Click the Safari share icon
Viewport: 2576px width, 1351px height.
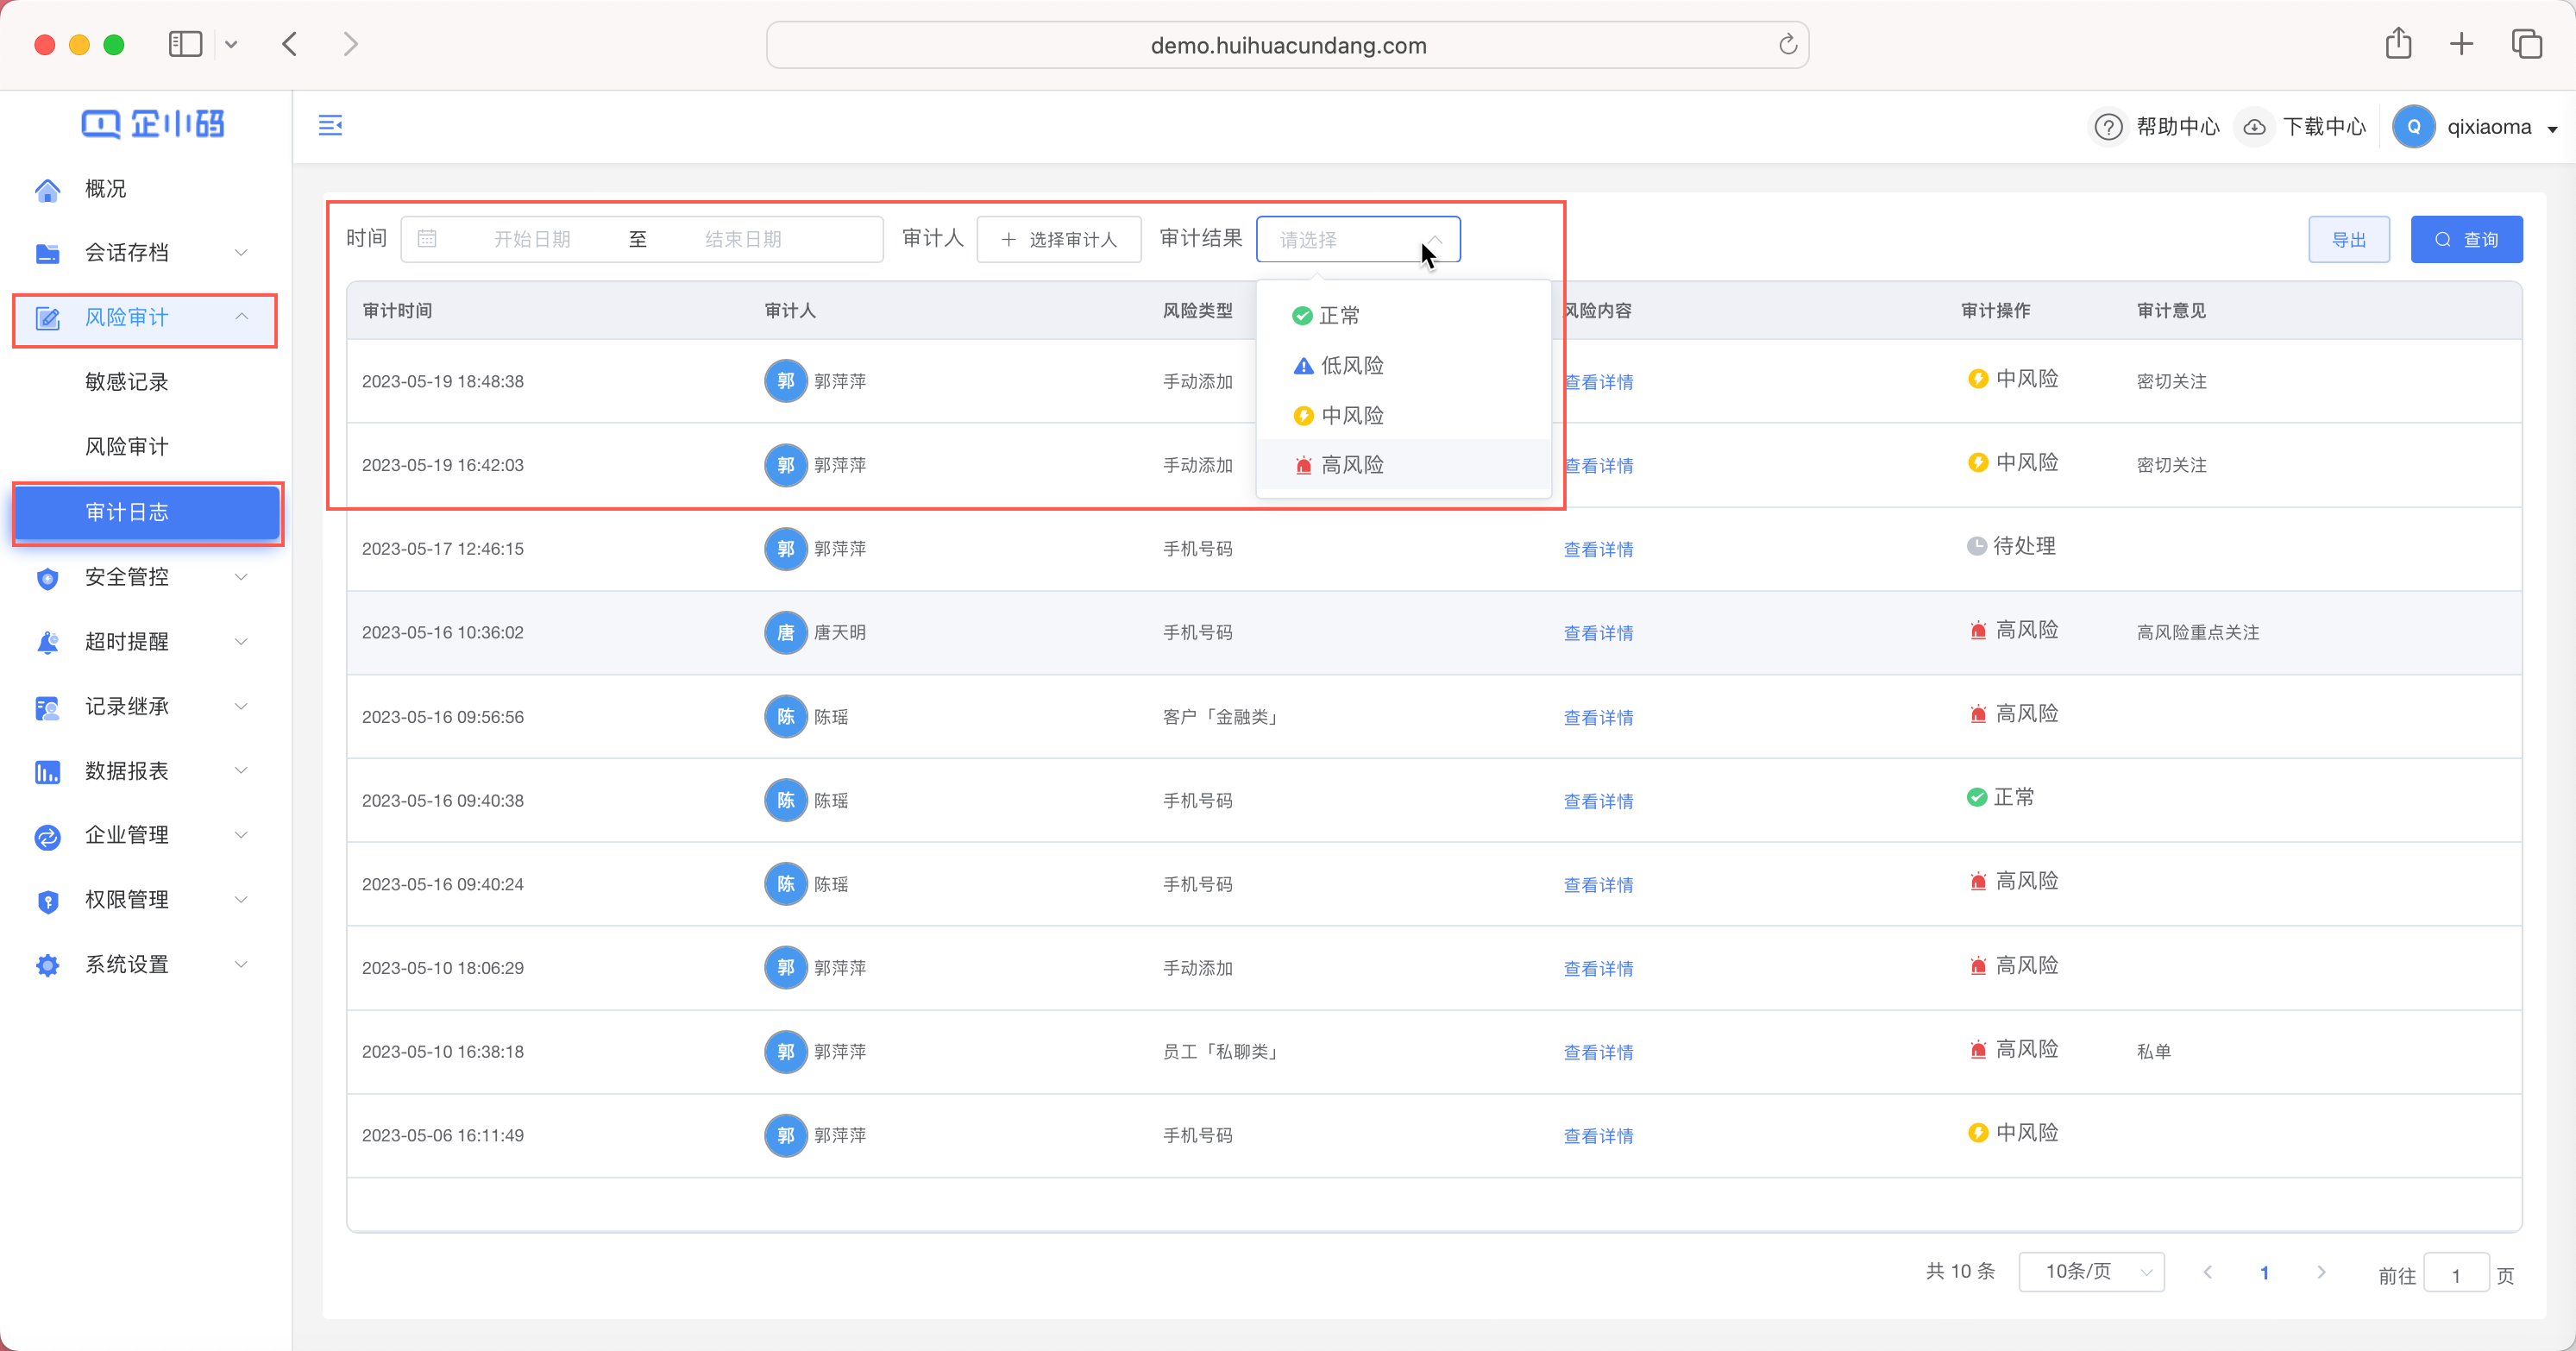click(2398, 44)
